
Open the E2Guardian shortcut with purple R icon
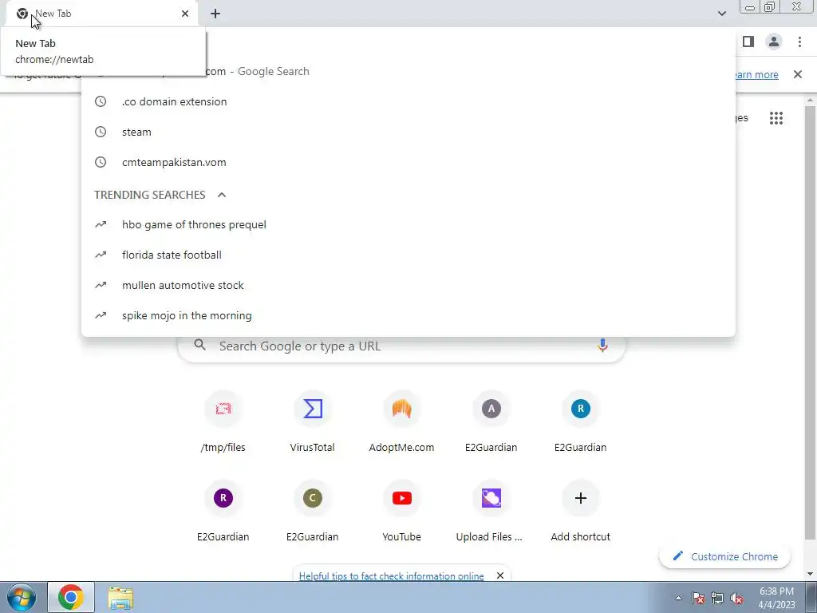click(223, 512)
